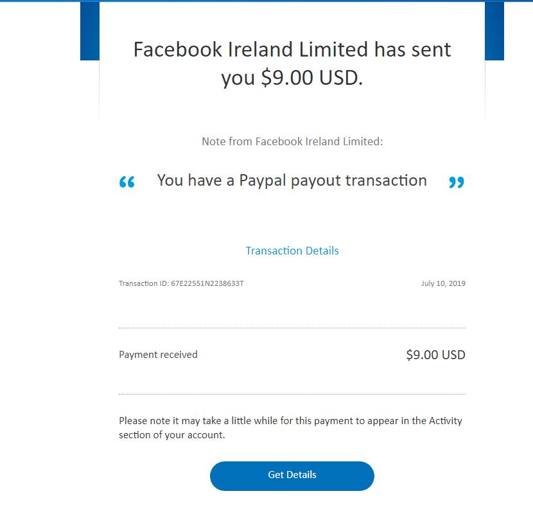Click the $9.00 USD amount beside Payment received
The height and width of the screenshot is (516, 533).
[x=435, y=355]
